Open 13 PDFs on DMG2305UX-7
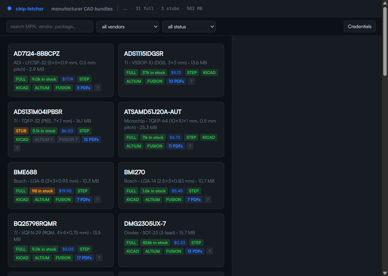Viewport: 388px width, 276px height. point(195,251)
